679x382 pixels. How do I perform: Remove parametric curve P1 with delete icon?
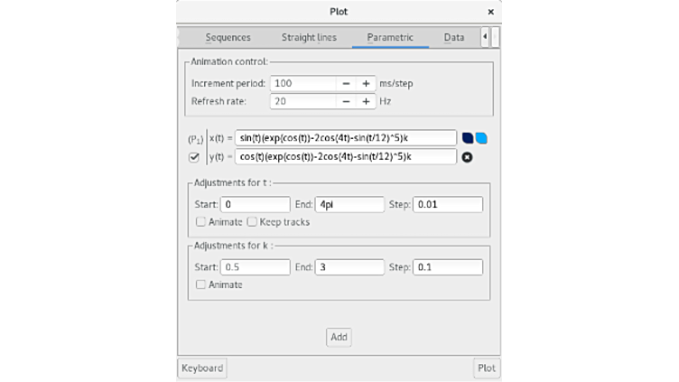468,157
